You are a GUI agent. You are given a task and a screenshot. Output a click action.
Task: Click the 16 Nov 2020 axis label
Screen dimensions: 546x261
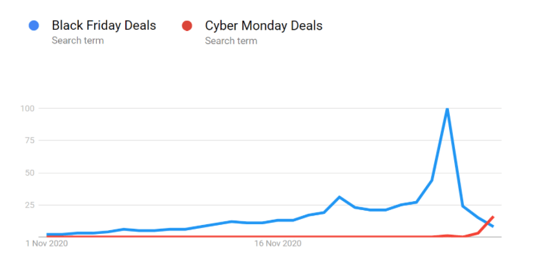click(x=278, y=244)
